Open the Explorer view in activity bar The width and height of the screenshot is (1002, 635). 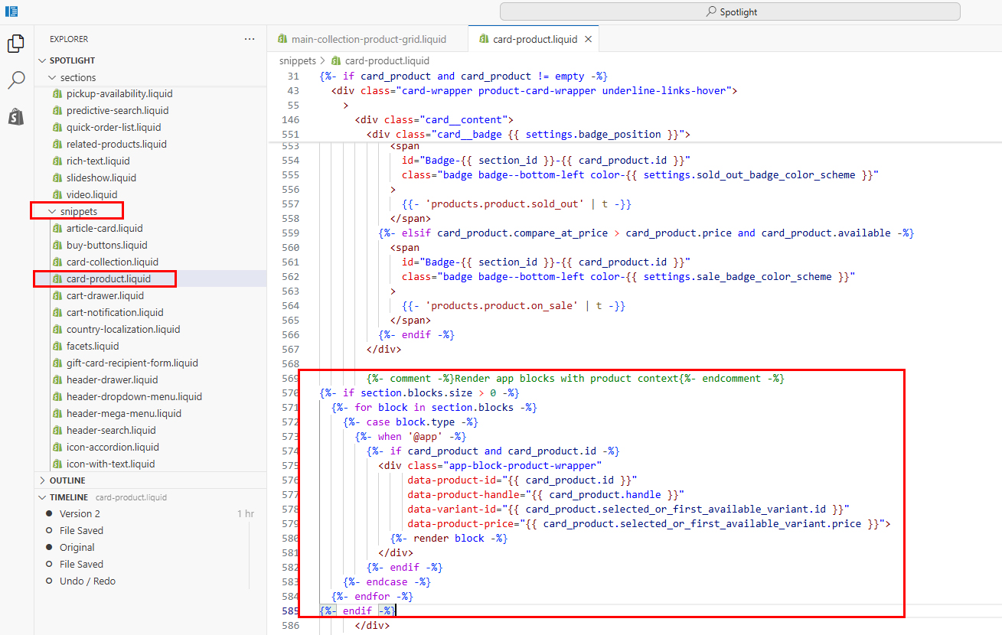coord(15,44)
